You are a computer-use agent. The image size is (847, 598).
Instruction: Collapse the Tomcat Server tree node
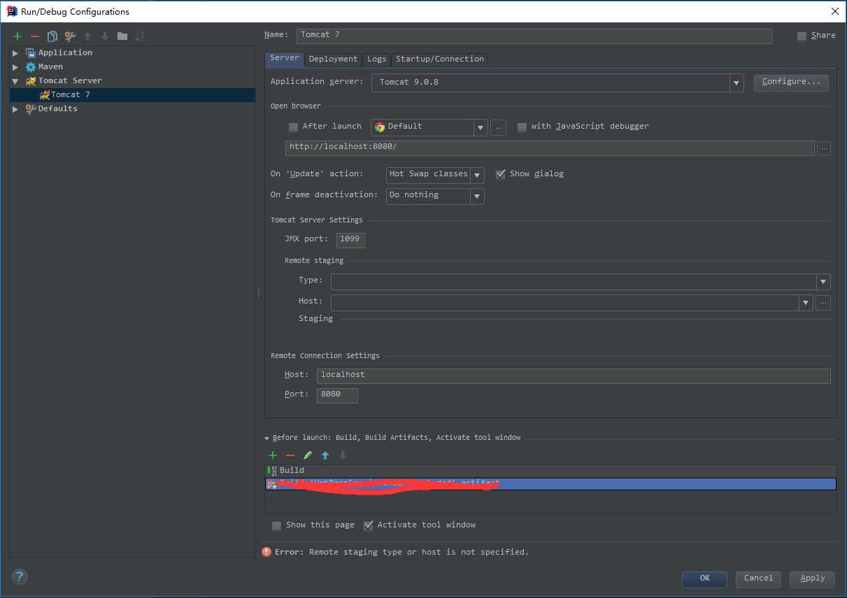click(15, 81)
